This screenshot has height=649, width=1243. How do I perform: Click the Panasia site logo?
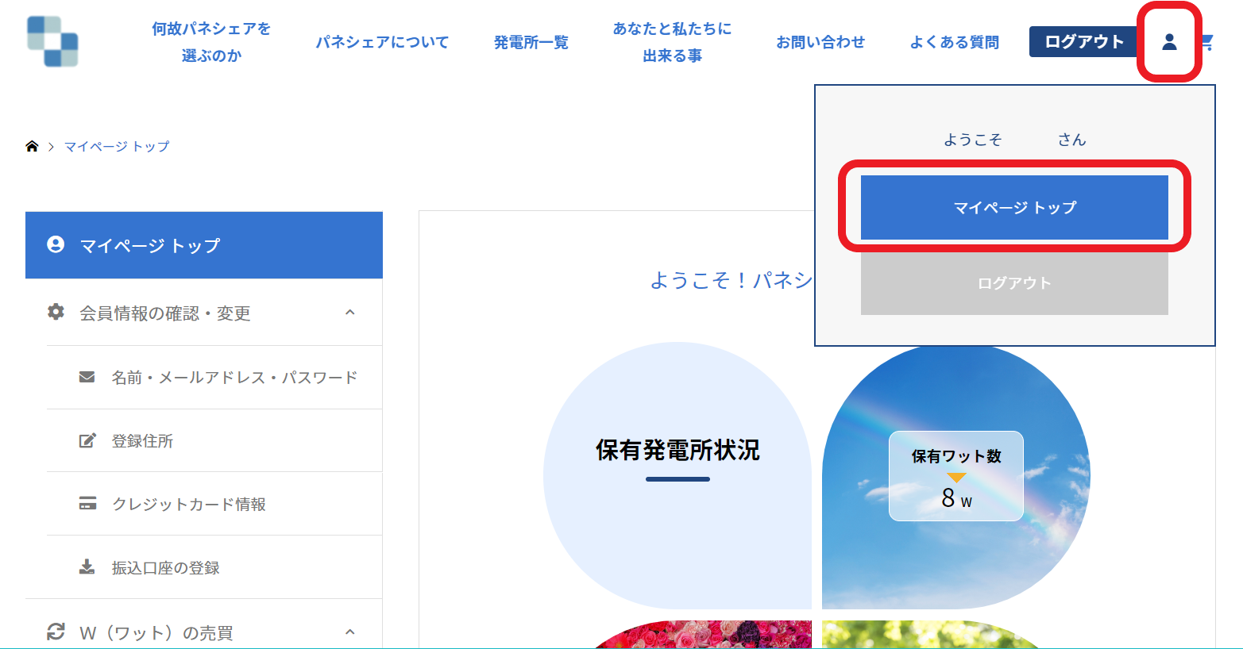[x=52, y=41]
